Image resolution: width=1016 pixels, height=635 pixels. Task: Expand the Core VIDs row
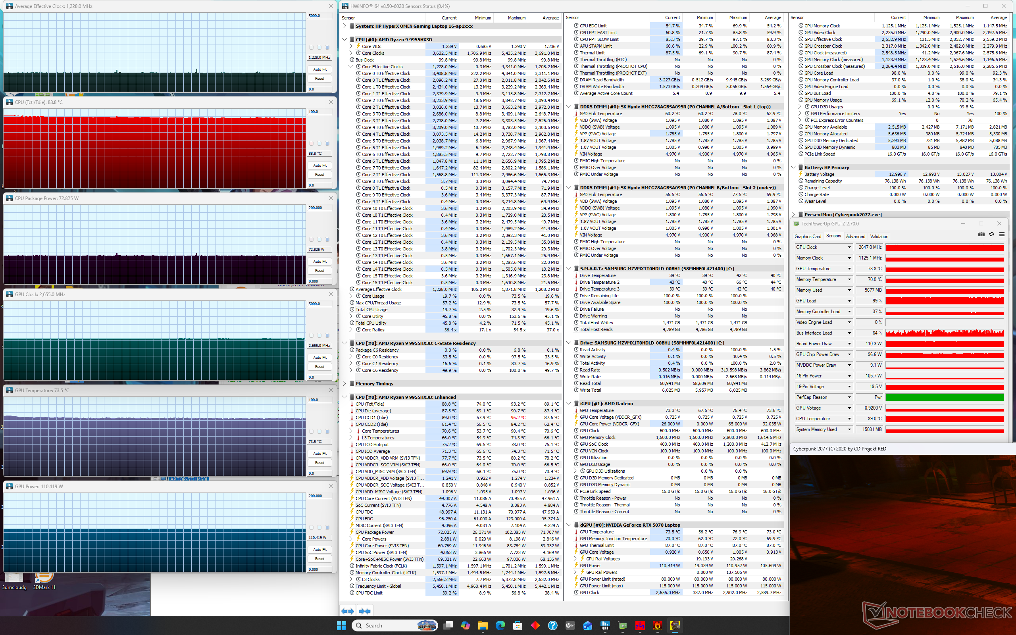click(351, 46)
